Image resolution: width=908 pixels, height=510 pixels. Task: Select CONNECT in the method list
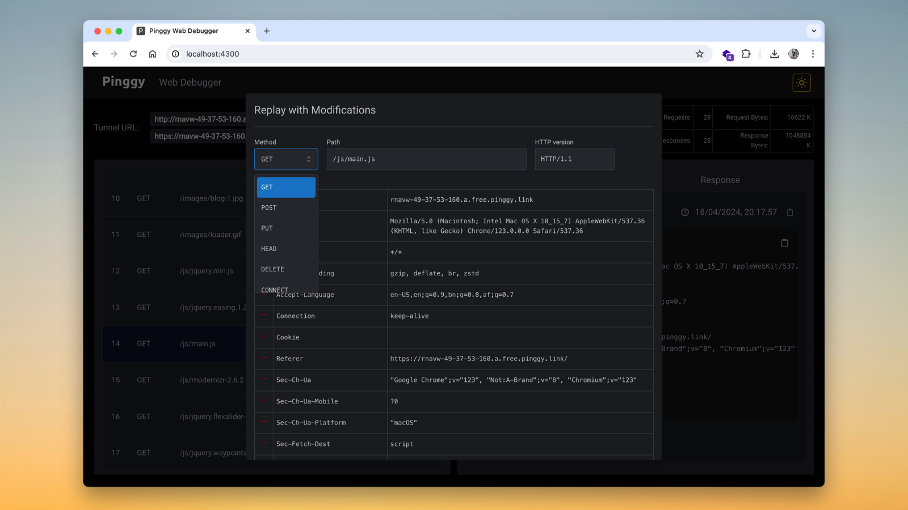click(286, 287)
